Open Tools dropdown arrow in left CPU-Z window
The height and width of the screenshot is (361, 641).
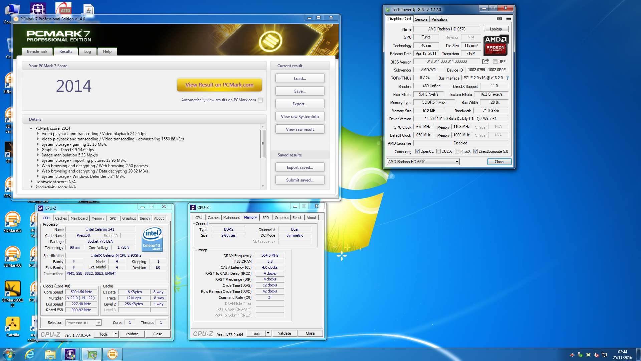(116, 334)
